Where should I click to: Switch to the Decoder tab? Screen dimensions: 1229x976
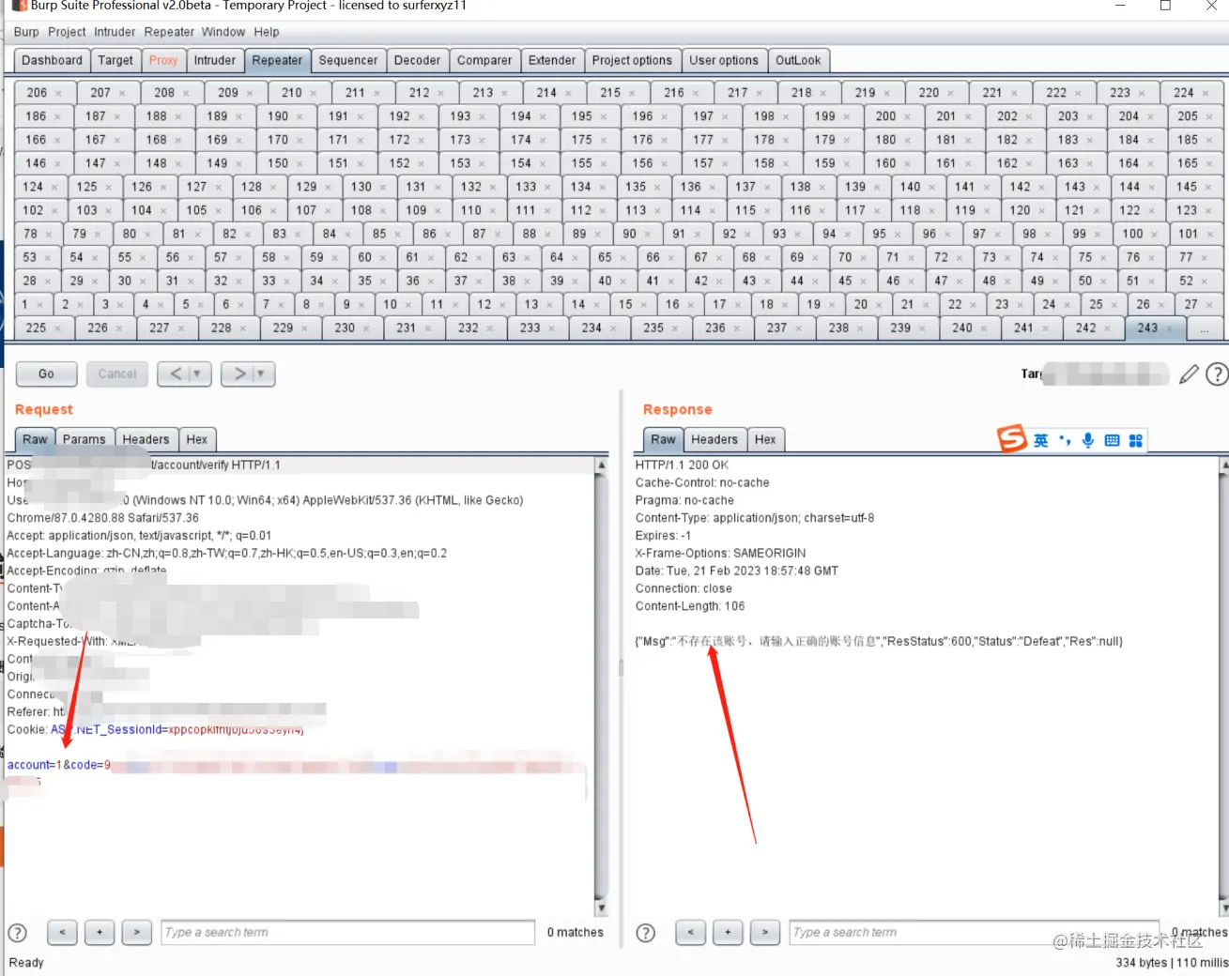417,60
